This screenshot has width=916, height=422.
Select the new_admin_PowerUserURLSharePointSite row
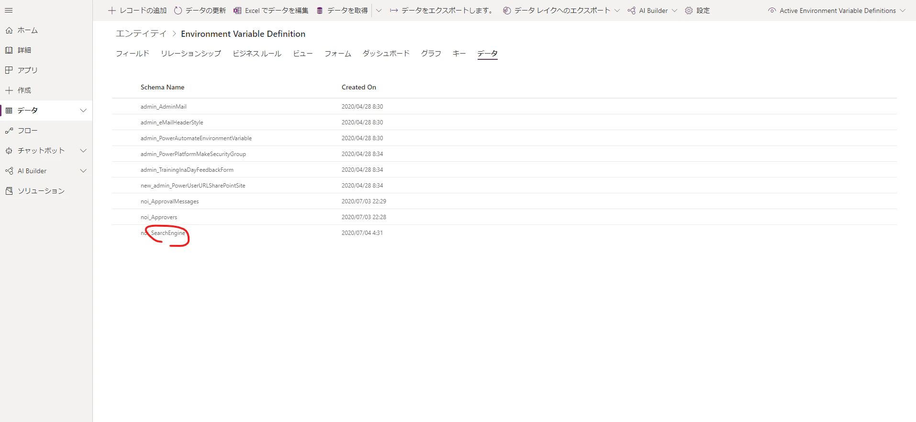[x=504, y=186]
